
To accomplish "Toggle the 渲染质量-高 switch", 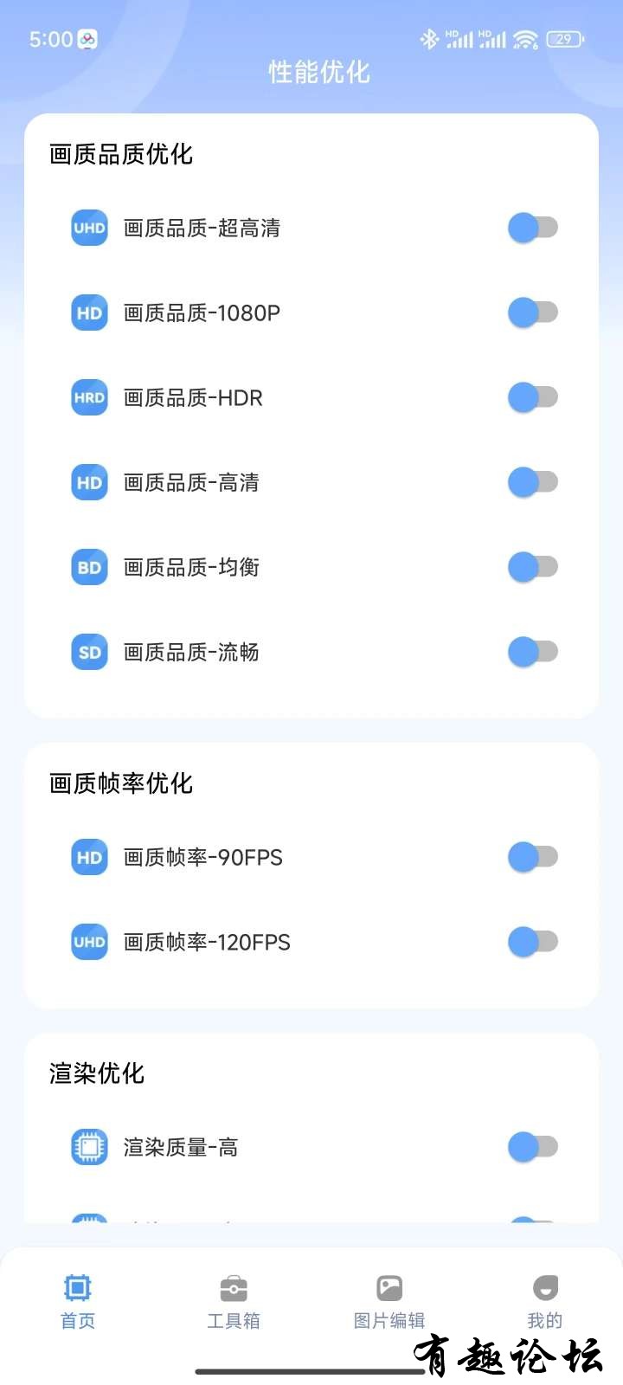I will 533,1147.
